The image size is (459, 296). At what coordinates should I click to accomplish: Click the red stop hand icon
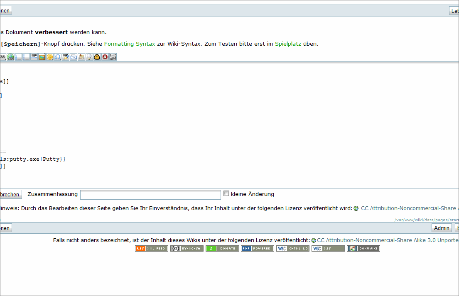click(105, 57)
